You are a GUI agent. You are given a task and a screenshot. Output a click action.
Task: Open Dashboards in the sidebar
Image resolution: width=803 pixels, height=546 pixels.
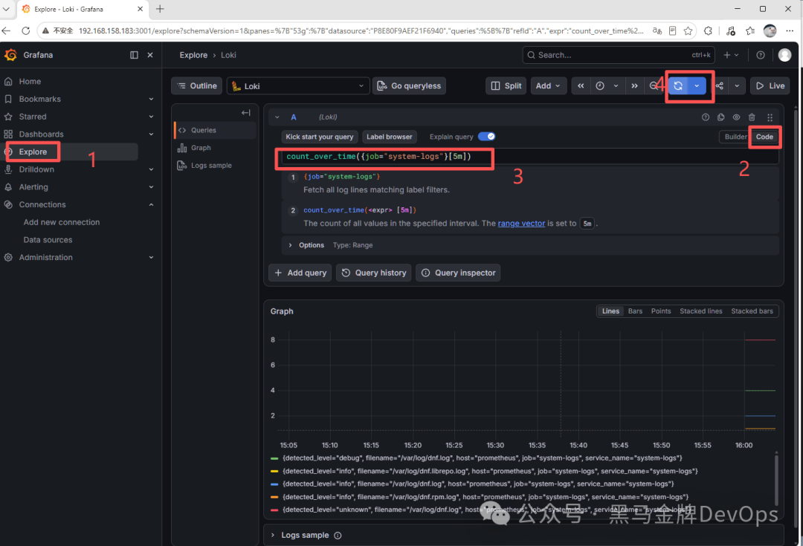(41, 134)
